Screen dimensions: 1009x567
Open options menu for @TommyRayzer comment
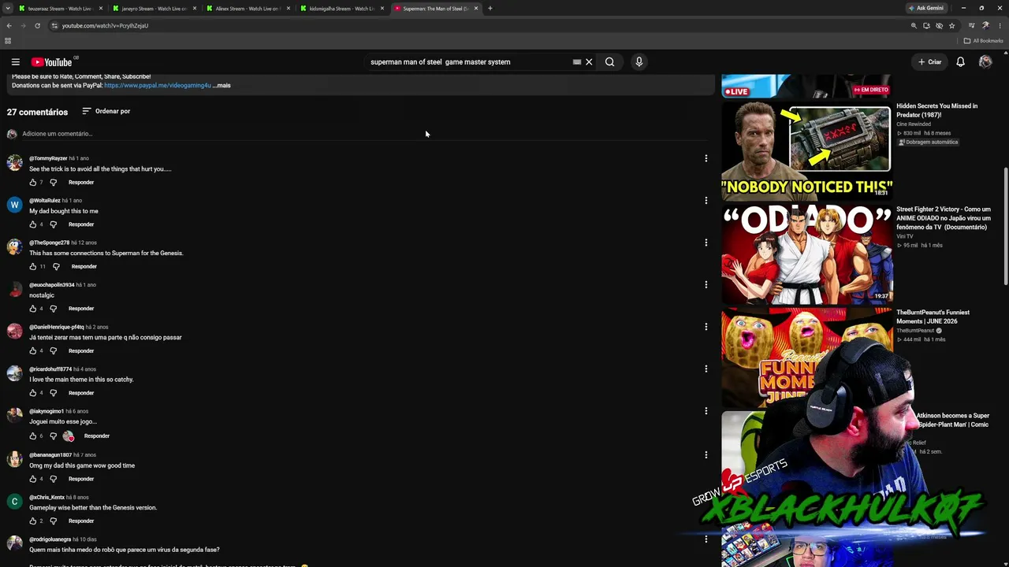706,158
